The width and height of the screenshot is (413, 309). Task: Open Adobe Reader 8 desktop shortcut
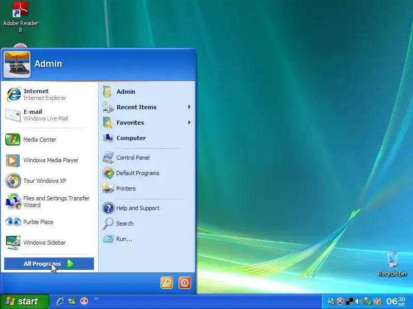tap(21, 17)
